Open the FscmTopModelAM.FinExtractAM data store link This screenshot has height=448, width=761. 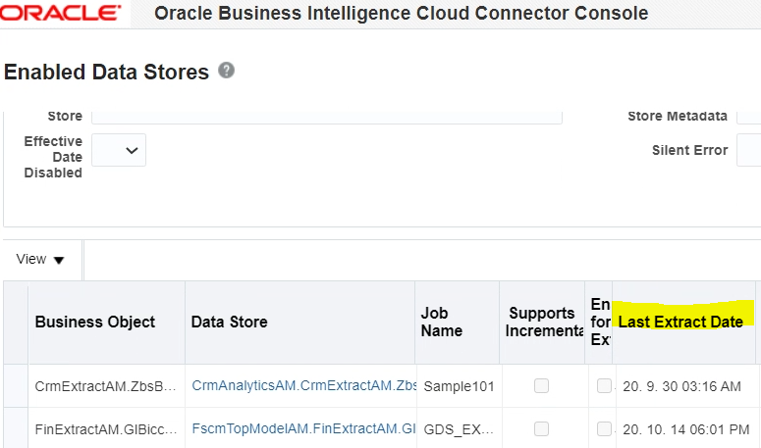click(x=303, y=428)
